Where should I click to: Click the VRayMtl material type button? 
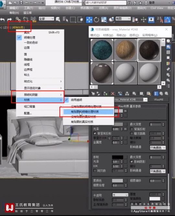coord(158,100)
